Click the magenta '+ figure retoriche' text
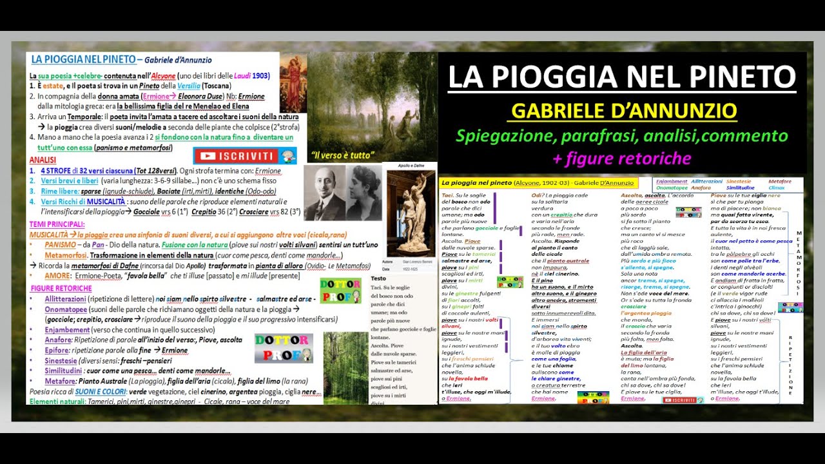The image size is (825, 464). click(621, 159)
